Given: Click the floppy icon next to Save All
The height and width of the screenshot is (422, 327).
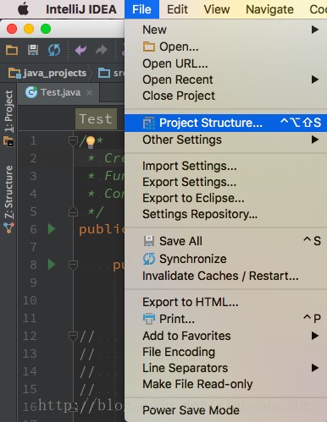Looking at the screenshot, I should click(149, 241).
